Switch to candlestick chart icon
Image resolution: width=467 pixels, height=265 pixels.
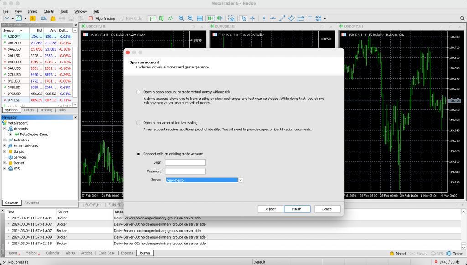[161, 18]
